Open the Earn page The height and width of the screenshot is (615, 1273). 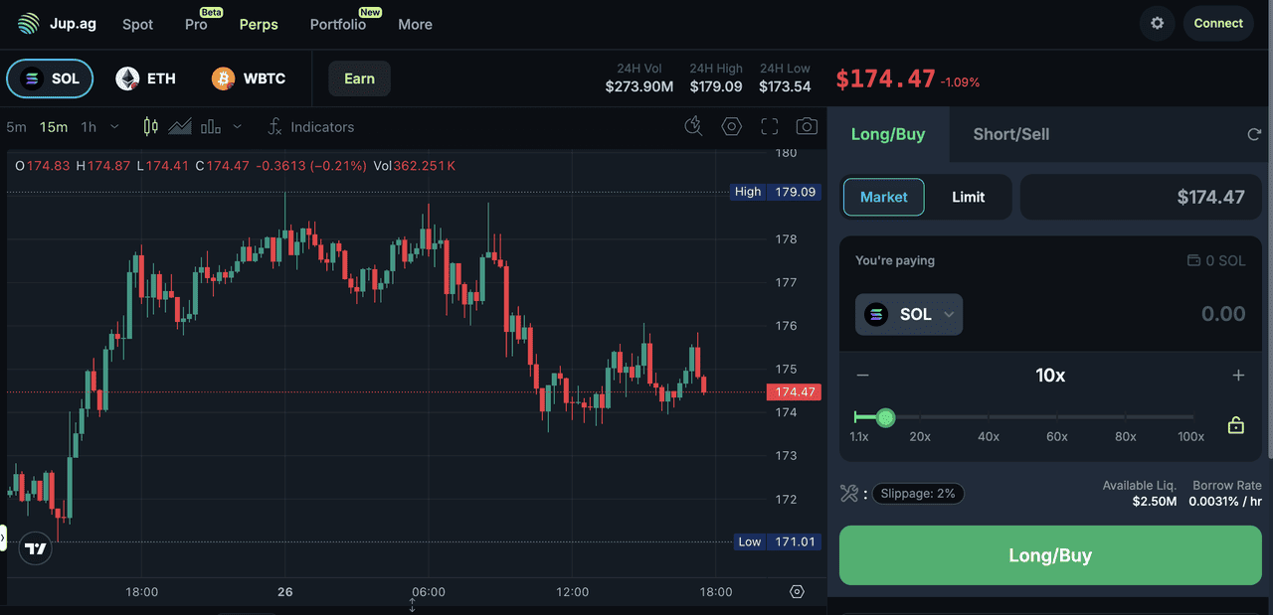(x=359, y=78)
